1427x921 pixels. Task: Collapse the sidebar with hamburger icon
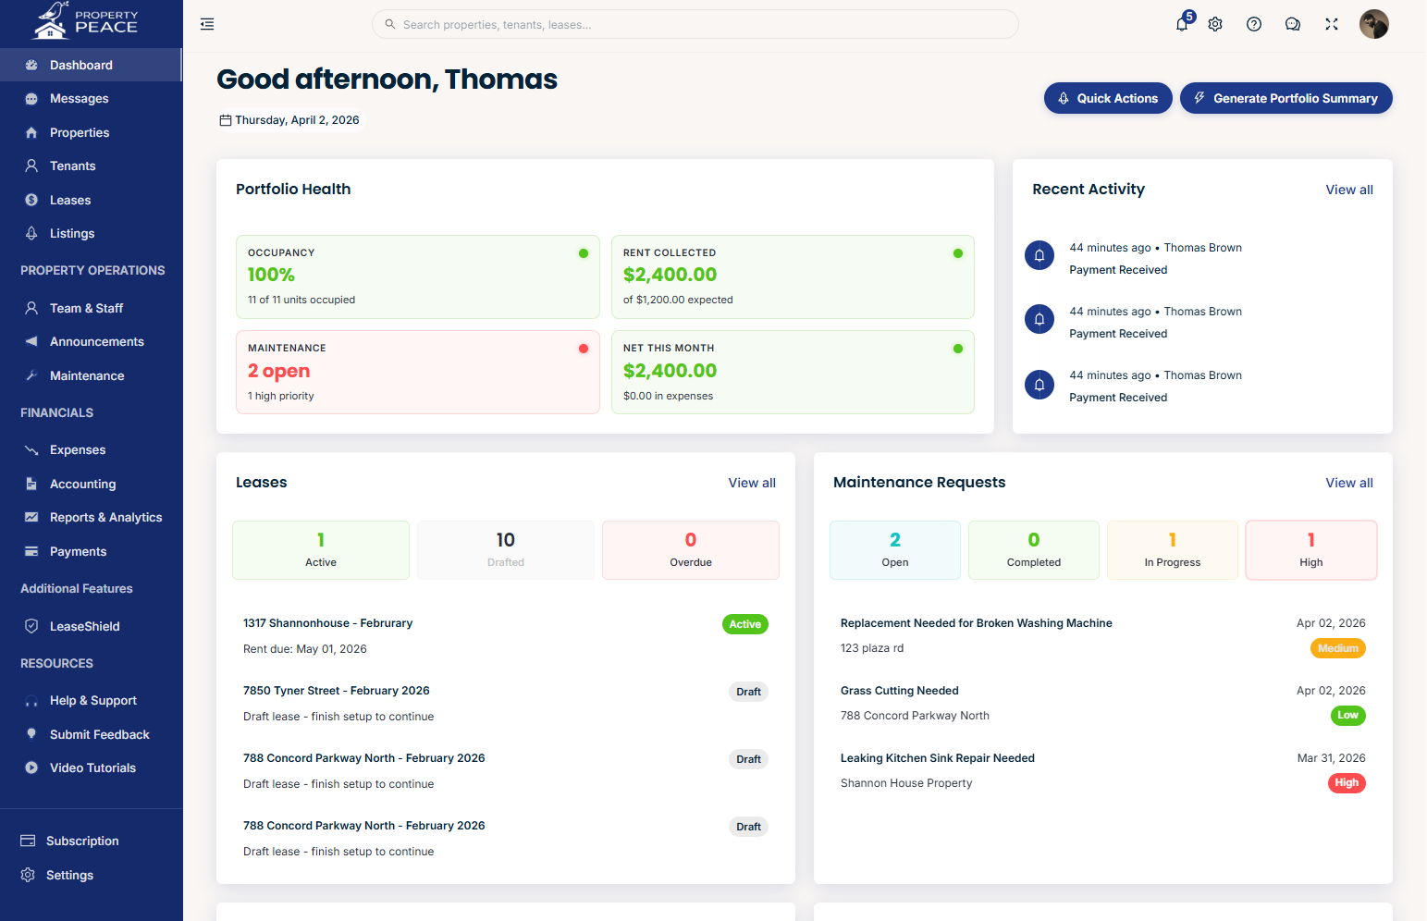point(207,24)
